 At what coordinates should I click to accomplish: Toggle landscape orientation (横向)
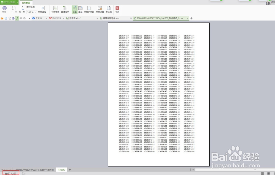[80, 10]
